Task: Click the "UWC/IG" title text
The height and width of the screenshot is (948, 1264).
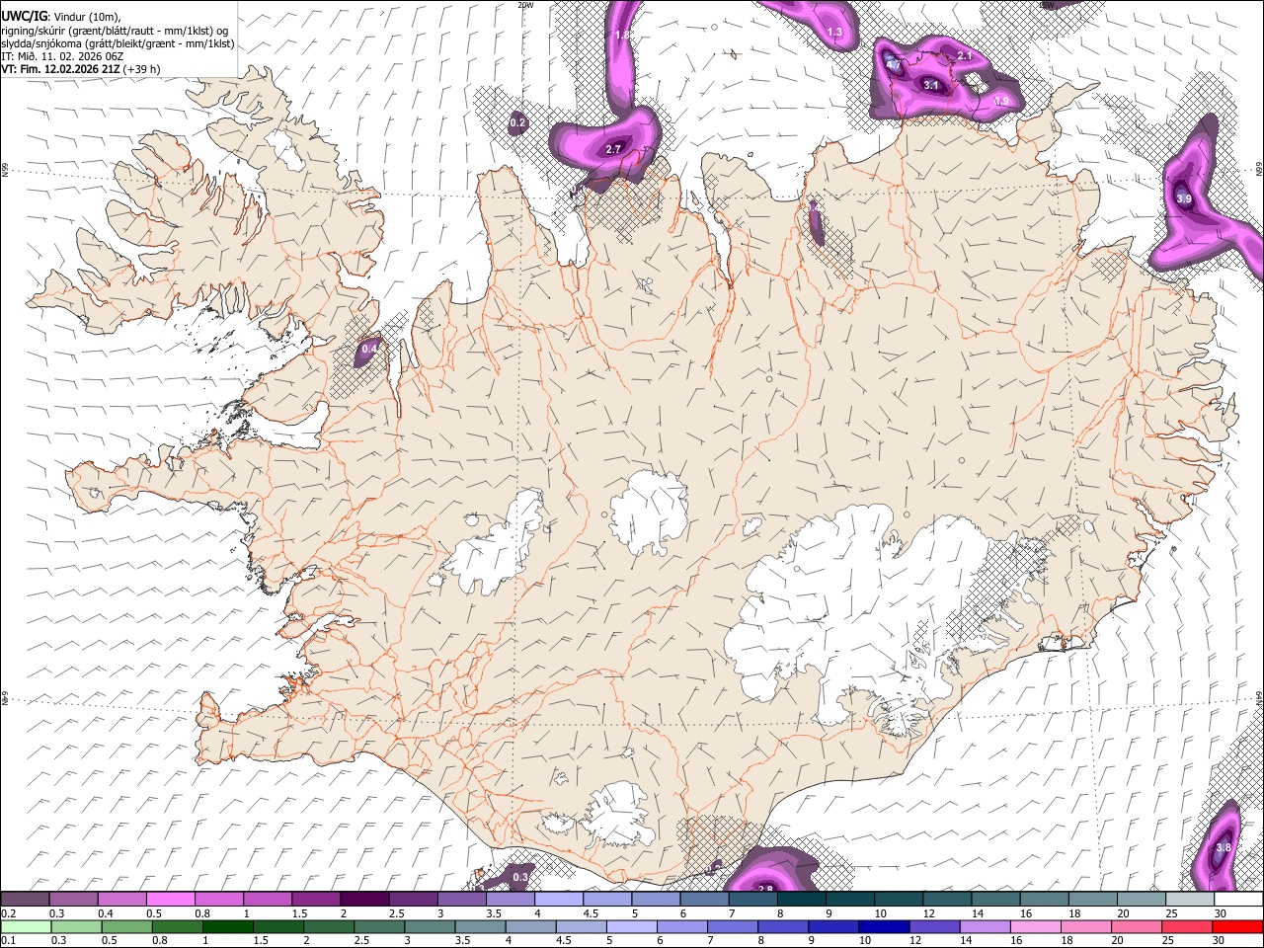Action: click(24, 17)
